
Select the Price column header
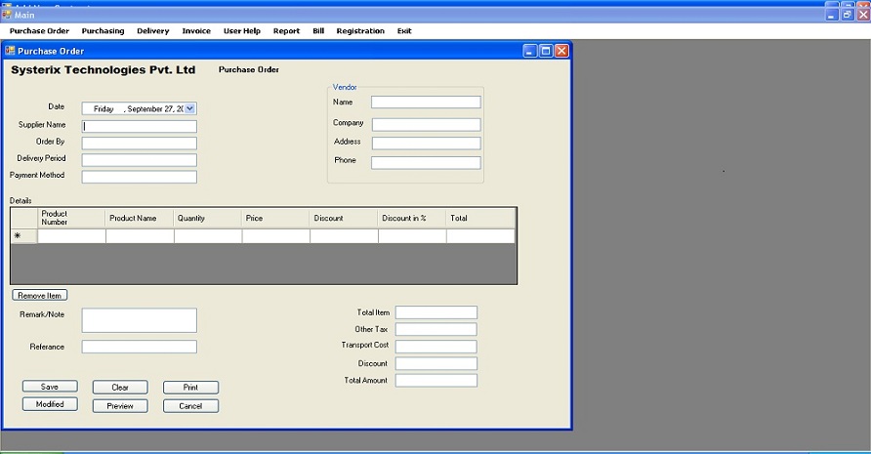(x=275, y=218)
